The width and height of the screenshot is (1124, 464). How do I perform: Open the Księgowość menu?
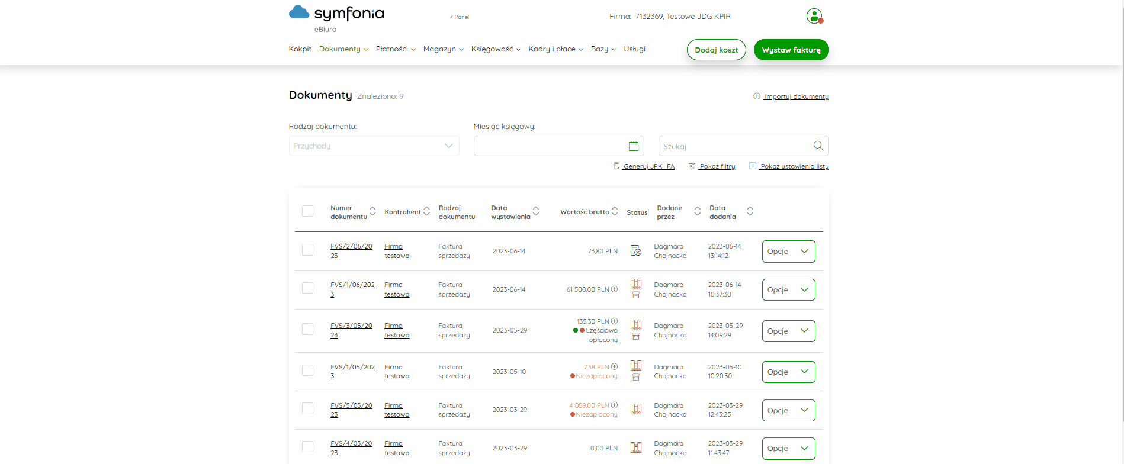click(496, 49)
